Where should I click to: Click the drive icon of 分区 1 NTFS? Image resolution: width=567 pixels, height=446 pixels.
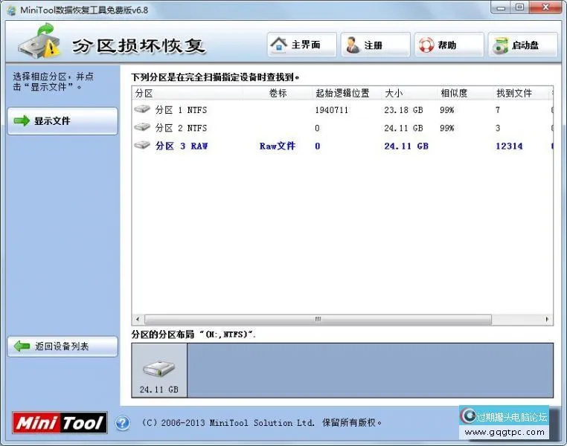pyautogui.click(x=142, y=109)
